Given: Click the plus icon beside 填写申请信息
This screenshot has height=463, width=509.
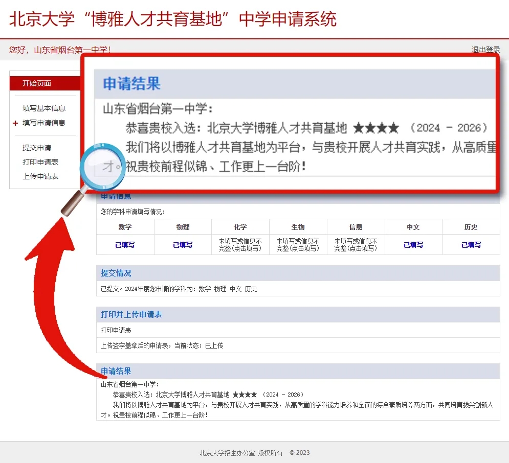Looking at the screenshot, I should click(15, 123).
